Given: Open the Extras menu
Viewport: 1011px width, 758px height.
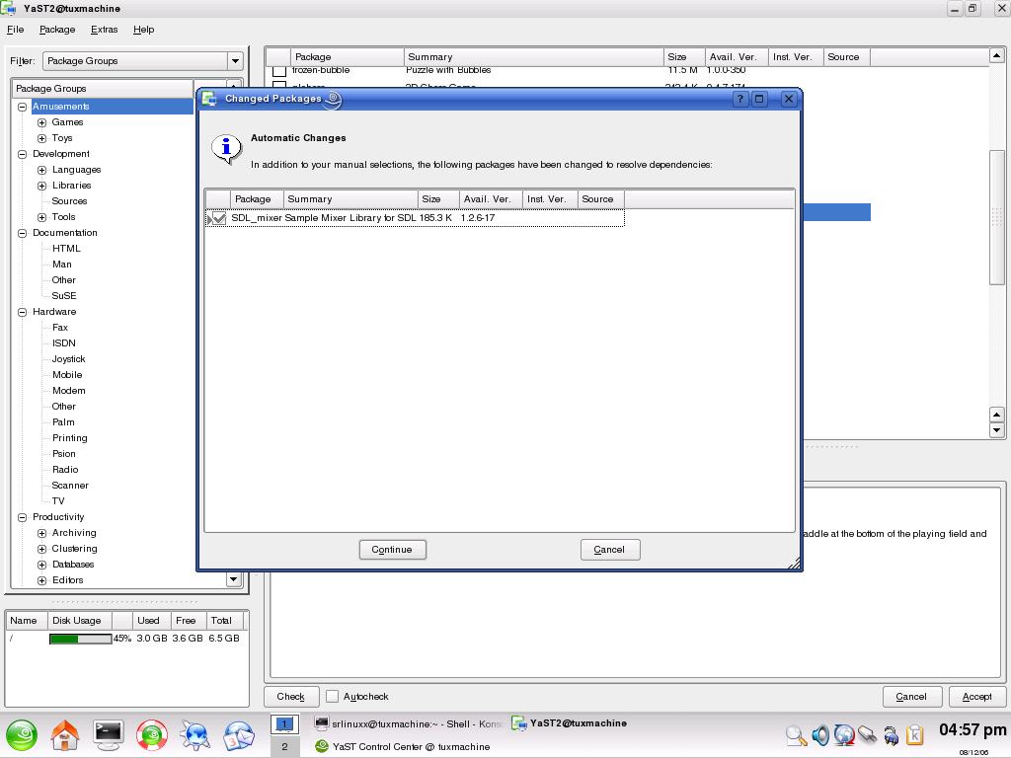Looking at the screenshot, I should point(104,30).
